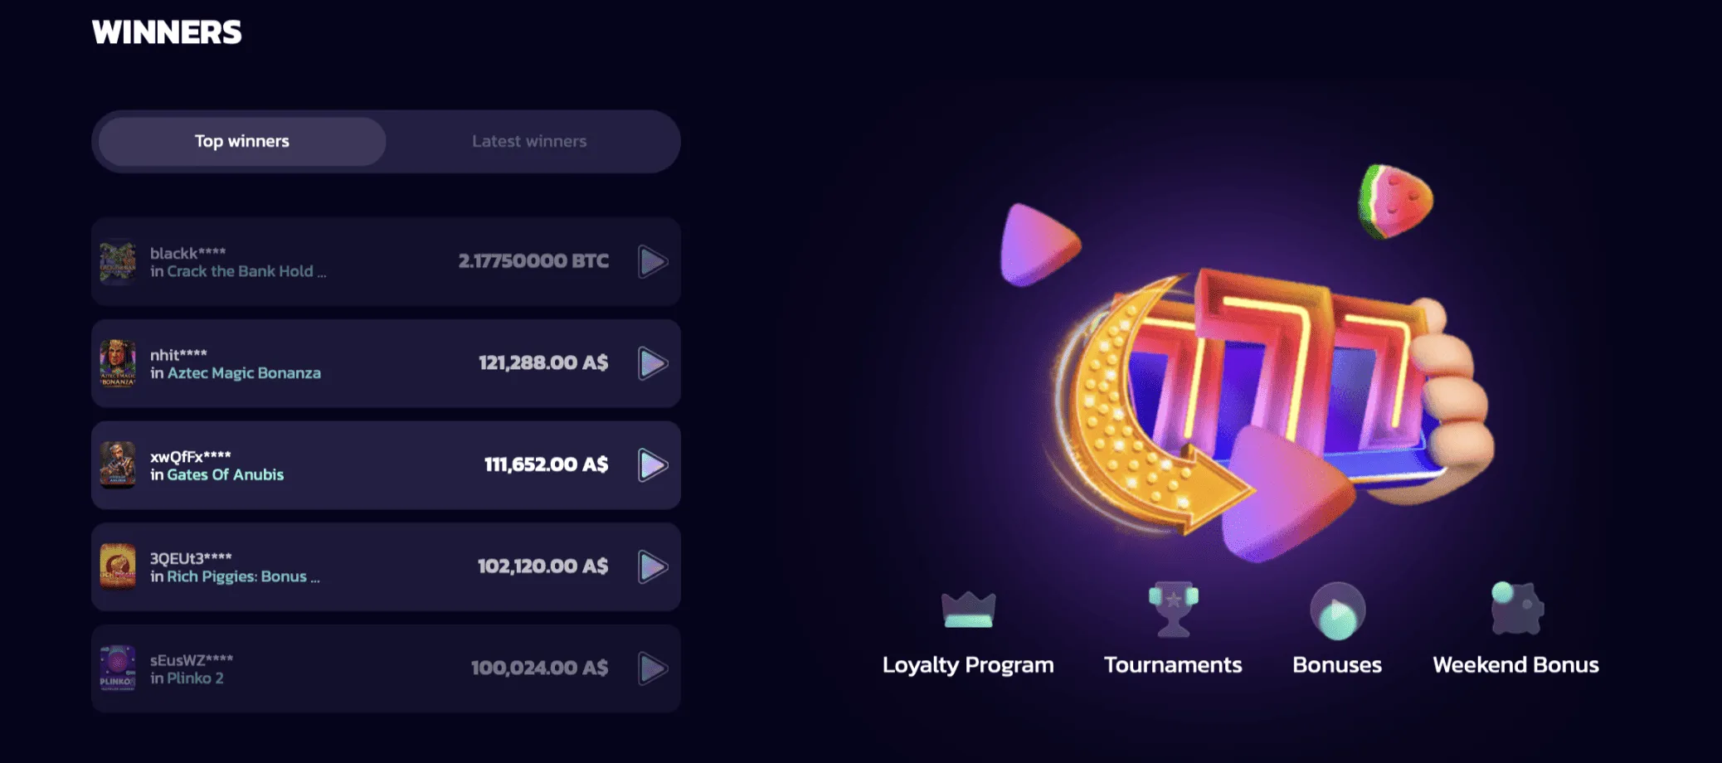Select the Top winners tab

[x=242, y=142]
